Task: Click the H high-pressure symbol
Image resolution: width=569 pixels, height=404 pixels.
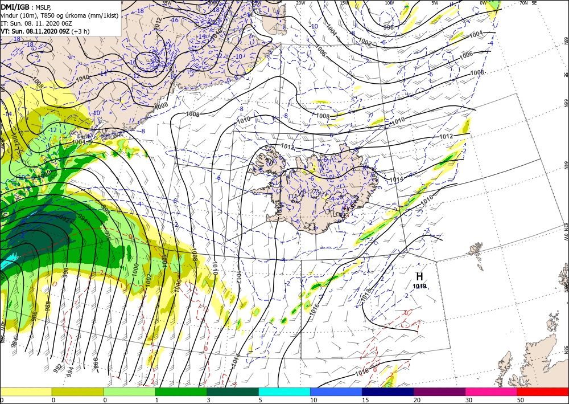Action: (419, 276)
